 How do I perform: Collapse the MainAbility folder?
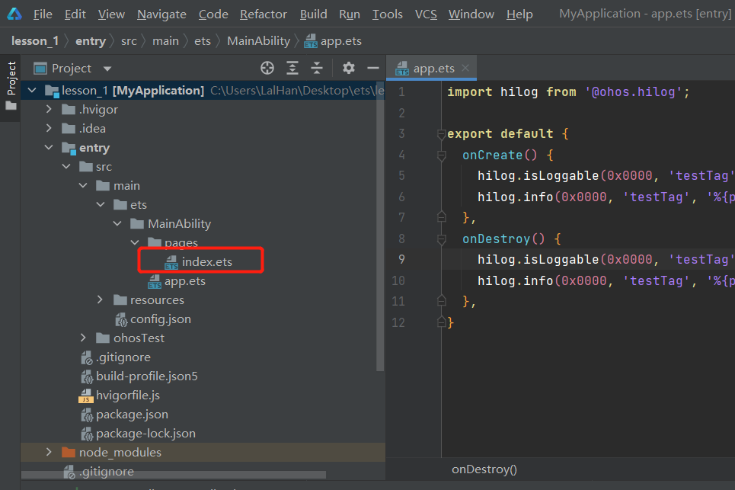tap(117, 224)
